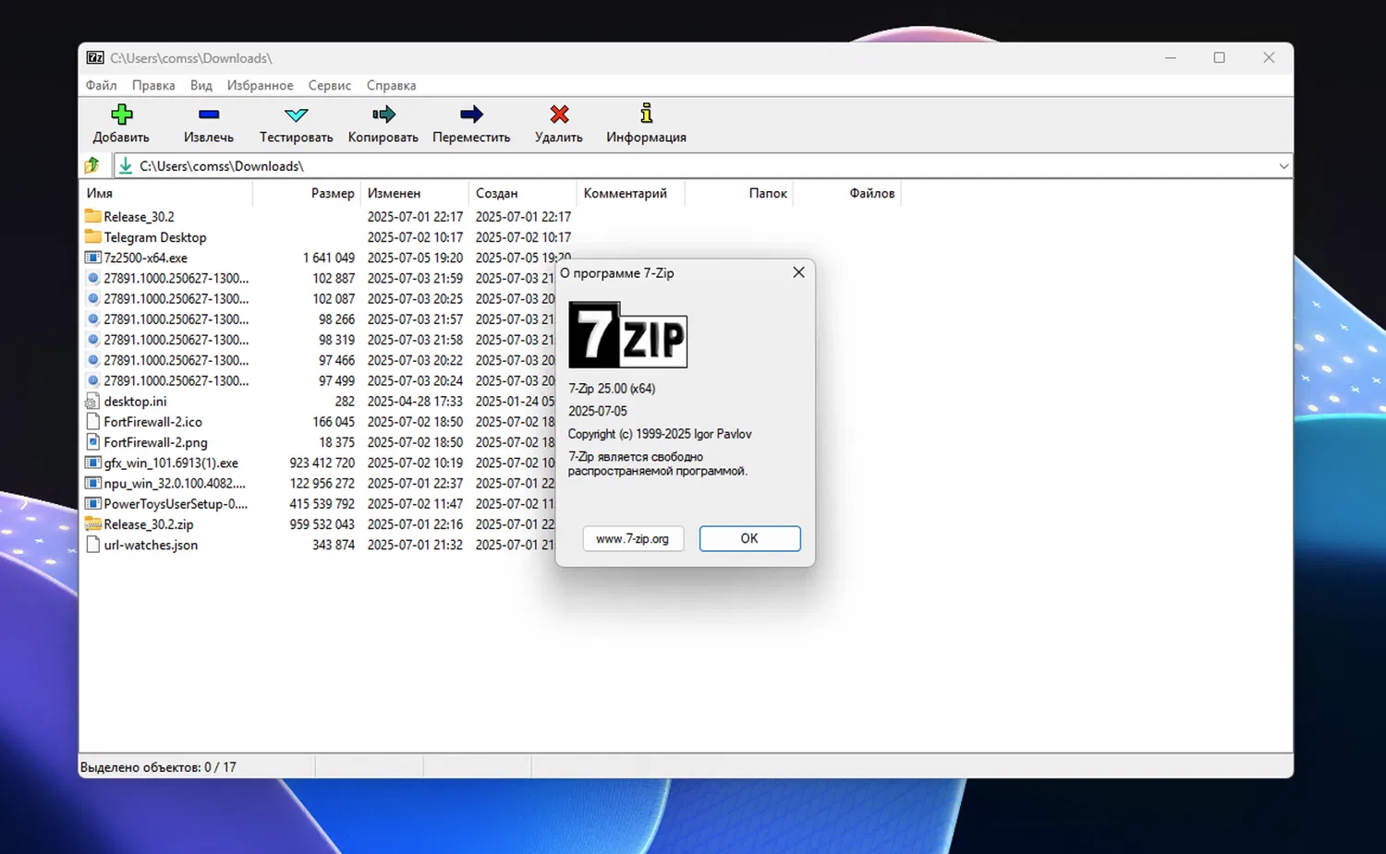The height and width of the screenshot is (854, 1386).
Task: Click the Добавить (Add) toolbar icon
Action: pyautogui.click(x=121, y=114)
